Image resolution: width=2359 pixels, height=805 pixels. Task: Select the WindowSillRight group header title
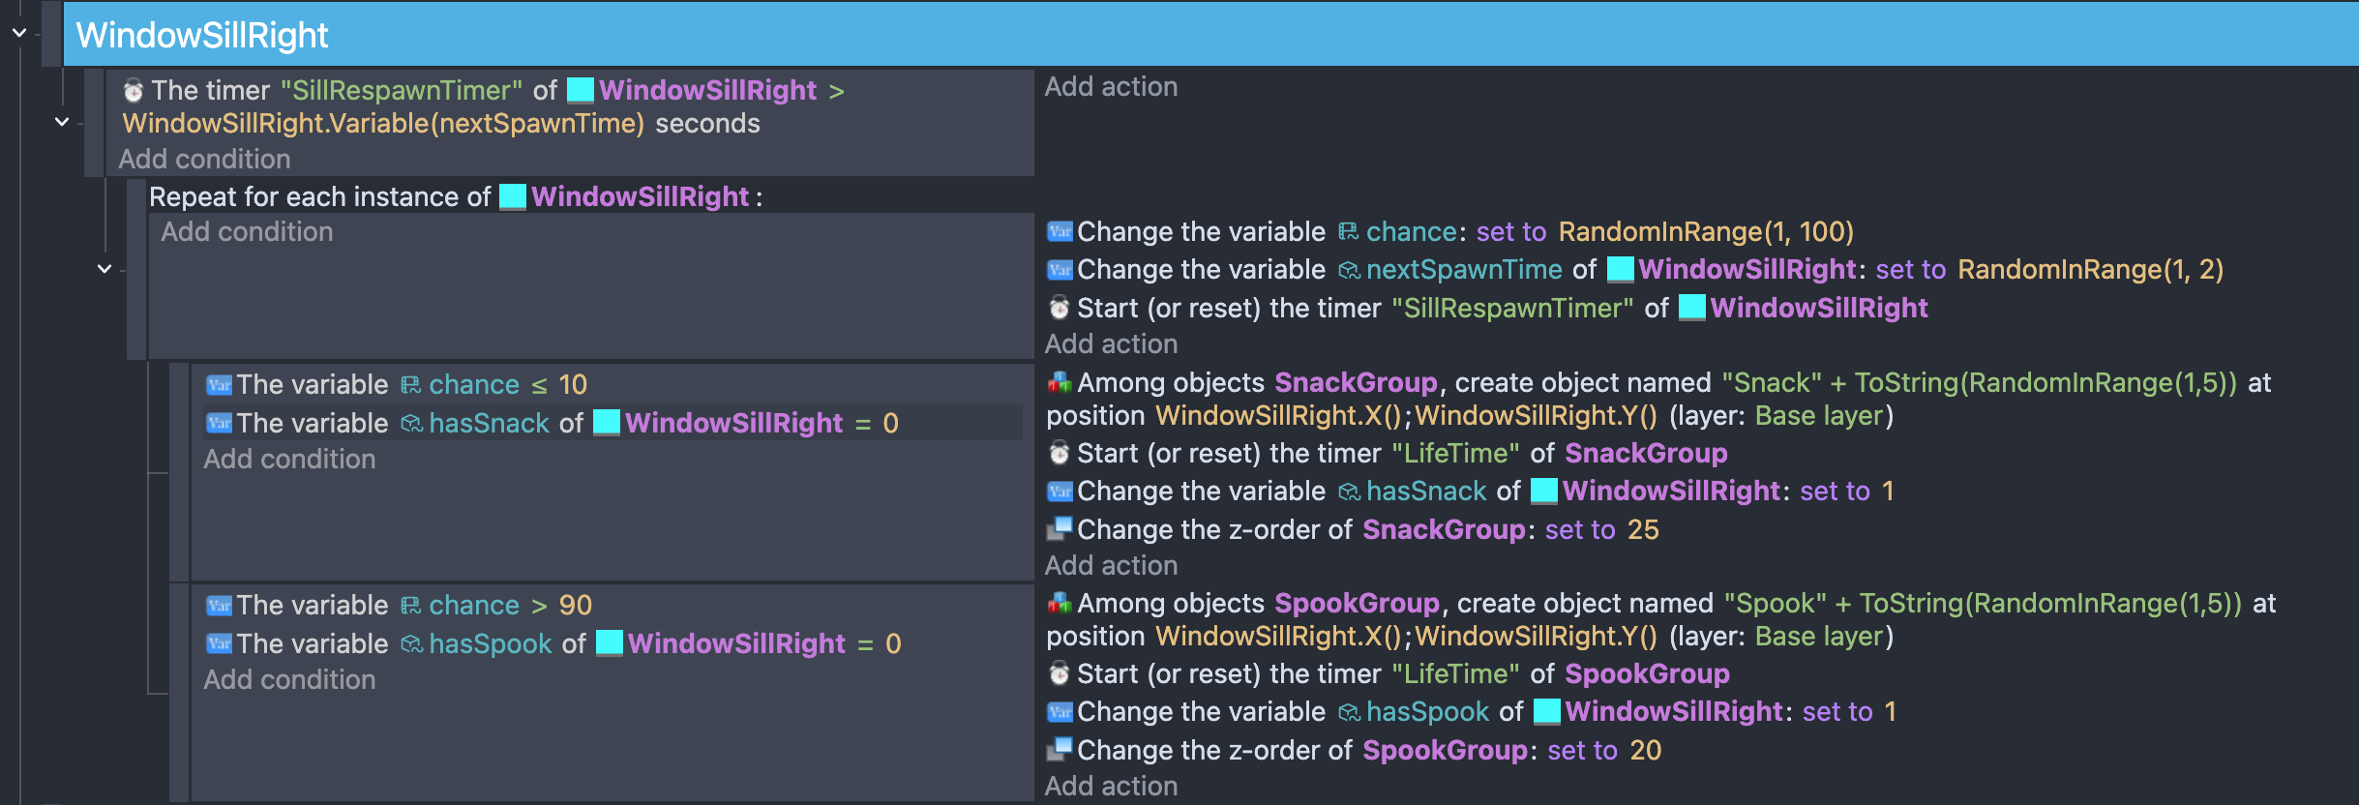tap(202, 35)
